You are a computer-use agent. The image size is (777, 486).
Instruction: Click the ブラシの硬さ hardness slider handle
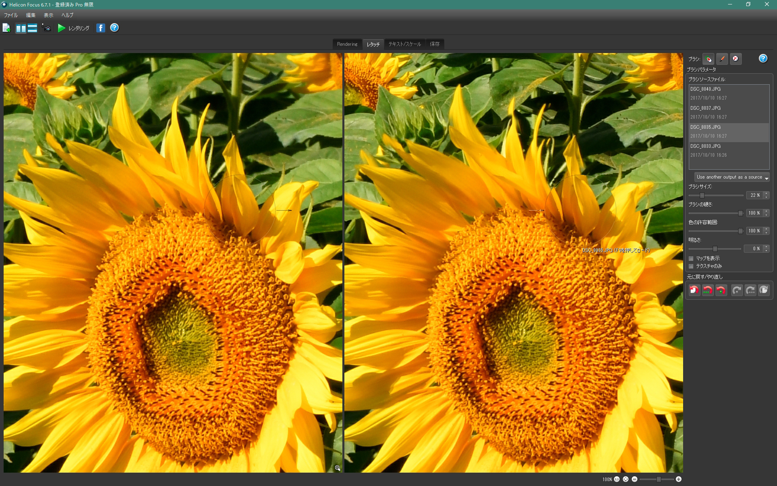pos(740,213)
